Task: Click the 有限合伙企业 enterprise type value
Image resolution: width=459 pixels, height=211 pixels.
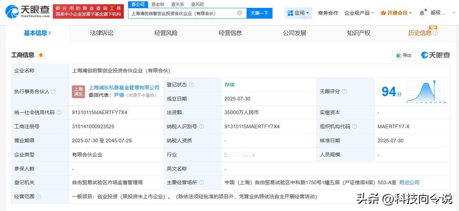Action: coord(87,154)
